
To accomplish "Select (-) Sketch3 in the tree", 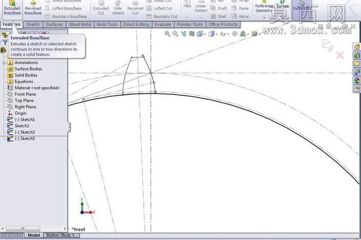I will click(x=25, y=132).
